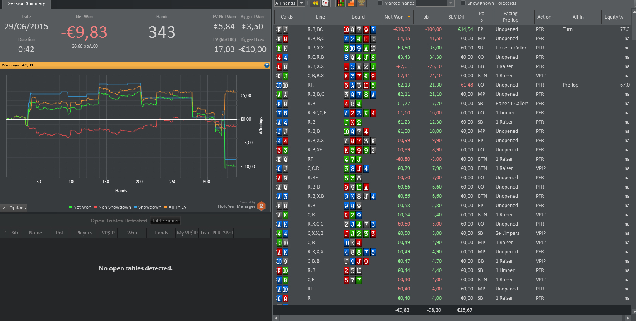636x321 pixels.
Task: Click the "€14,54" EV diff cell
Action: coord(465,29)
